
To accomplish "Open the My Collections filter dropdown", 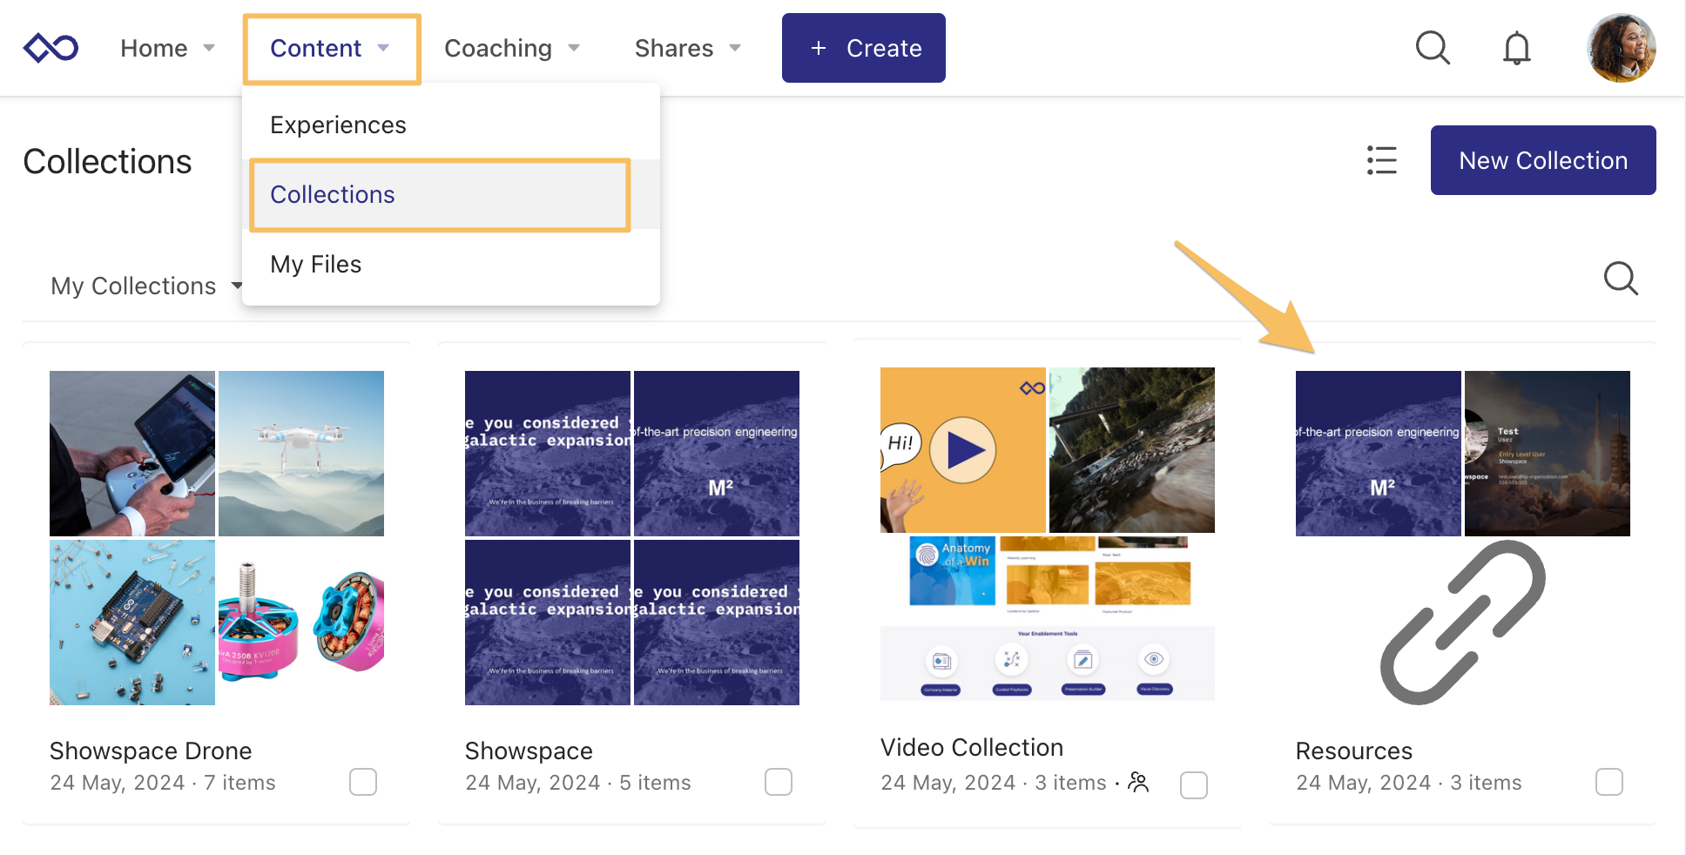I will [145, 286].
